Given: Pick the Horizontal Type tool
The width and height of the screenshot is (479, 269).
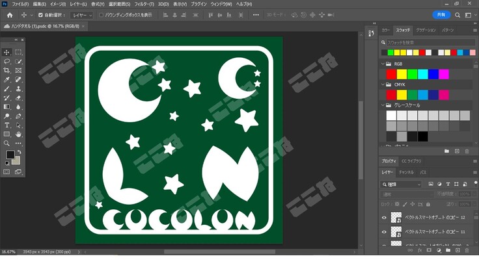Looking at the screenshot, I should tap(7, 125).
